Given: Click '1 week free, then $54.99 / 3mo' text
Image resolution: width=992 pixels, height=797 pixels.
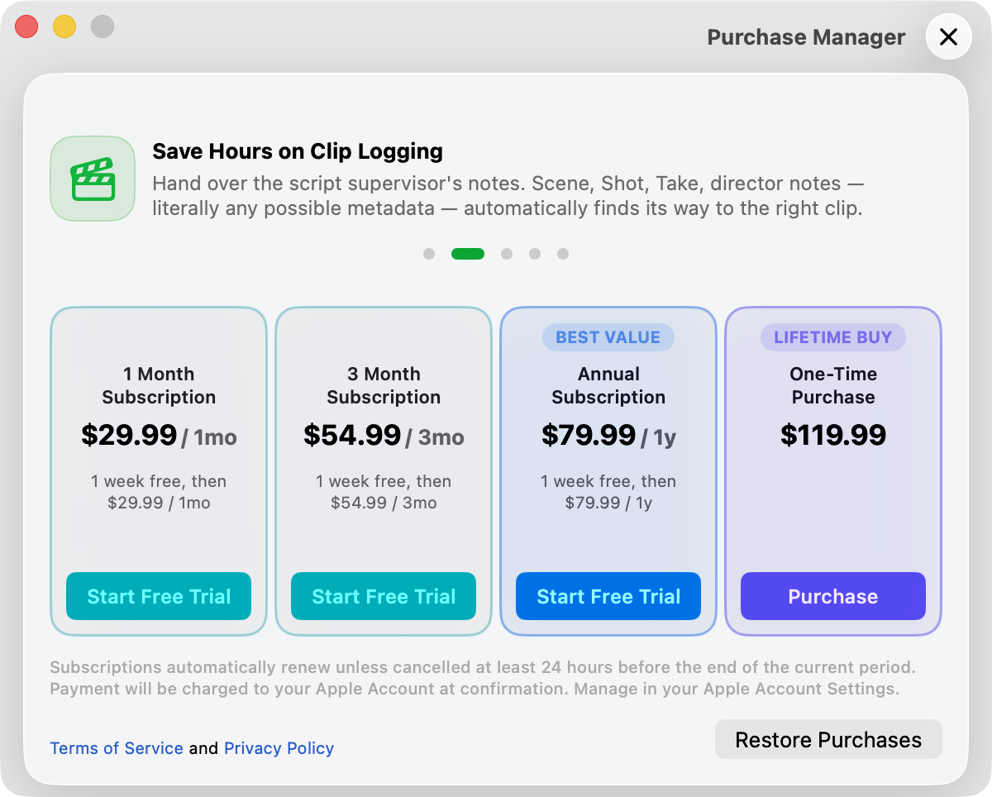Looking at the screenshot, I should [x=384, y=492].
